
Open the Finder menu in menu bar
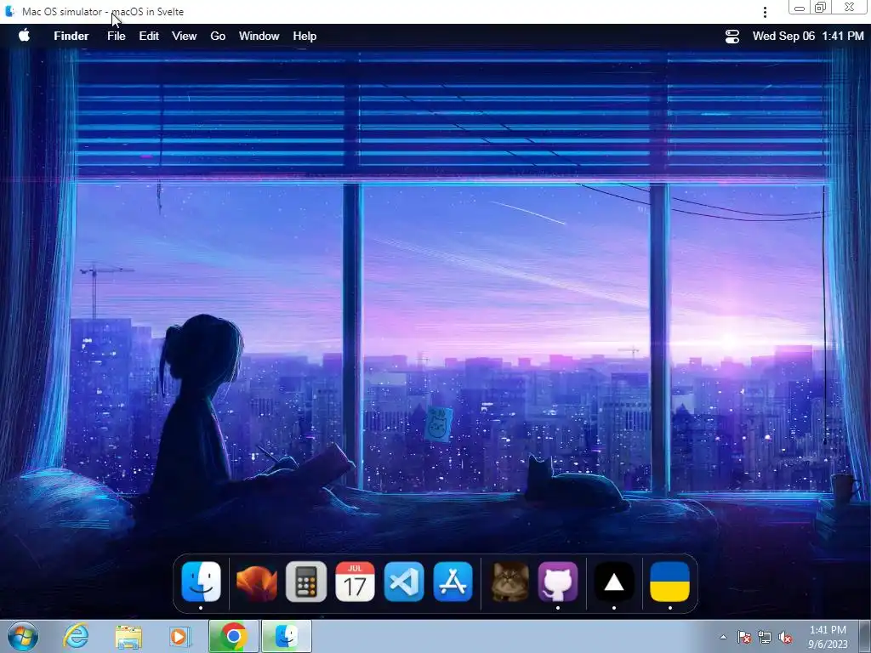coord(71,36)
